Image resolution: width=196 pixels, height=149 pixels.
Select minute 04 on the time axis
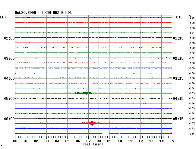click(x=57, y=141)
